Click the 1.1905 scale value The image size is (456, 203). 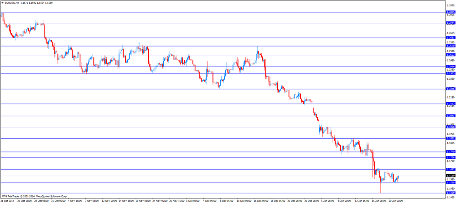pos(450,134)
